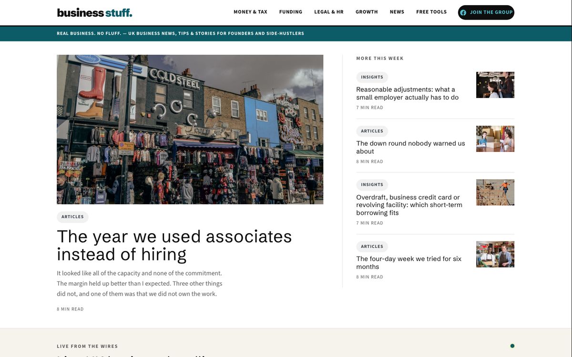This screenshot has height=357, width=572.
Task: Open 'The year we used associates' headline
Action: coord(174,246)
